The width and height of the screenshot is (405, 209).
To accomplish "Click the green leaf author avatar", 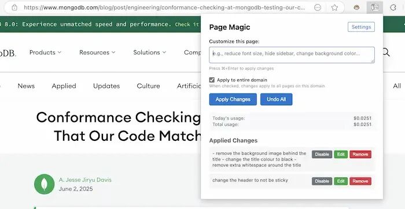I will [x=44, y=184].
